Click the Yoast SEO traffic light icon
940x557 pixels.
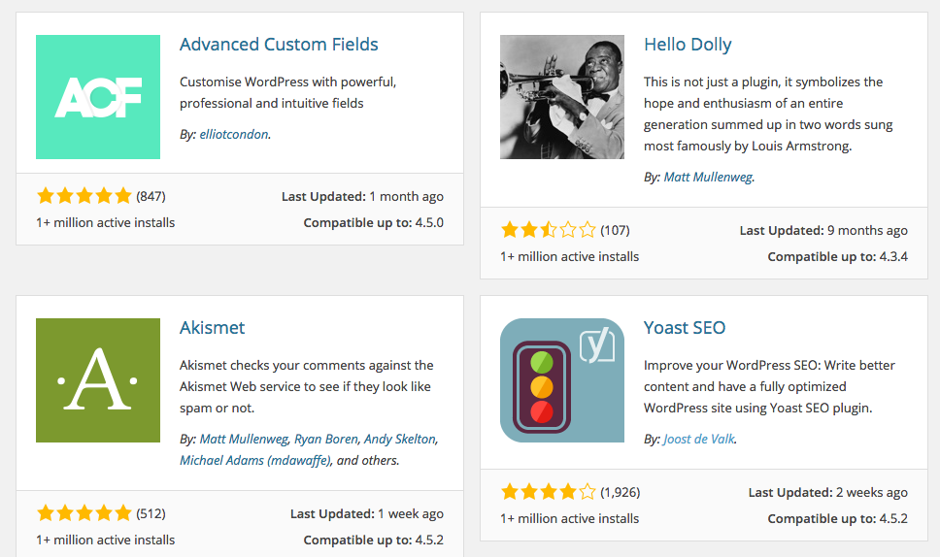[561, 380]
